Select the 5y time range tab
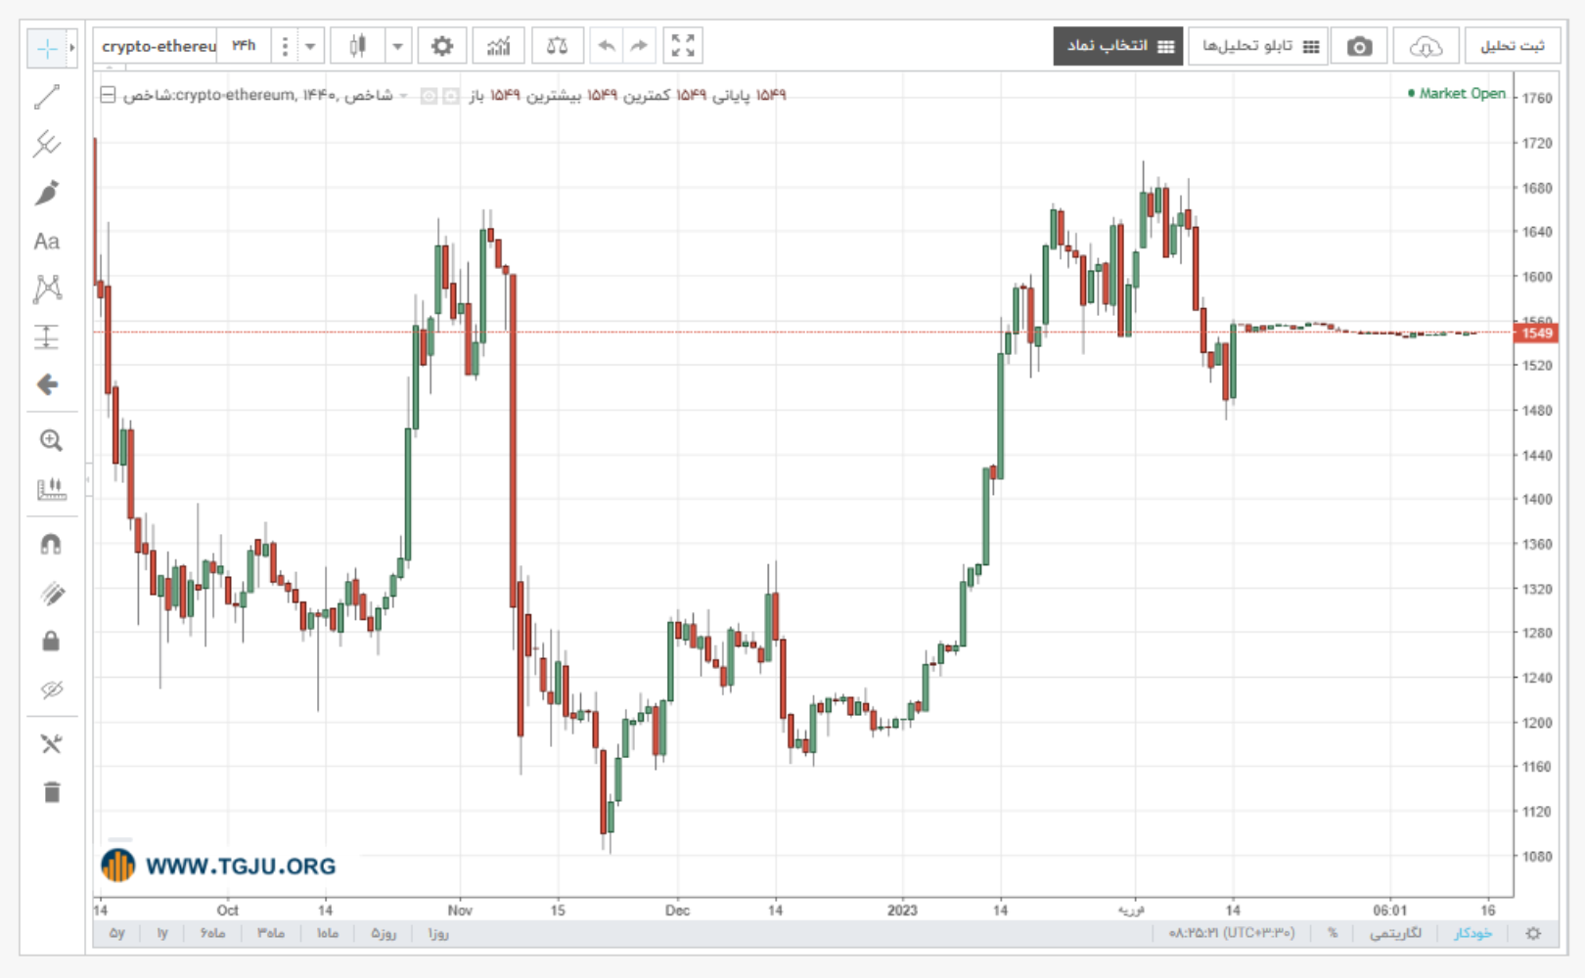1585x978 pixels. 116,933
